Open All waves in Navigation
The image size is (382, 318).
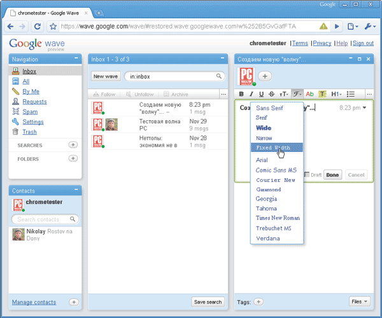pyautogui.click(x=26, y=81)
